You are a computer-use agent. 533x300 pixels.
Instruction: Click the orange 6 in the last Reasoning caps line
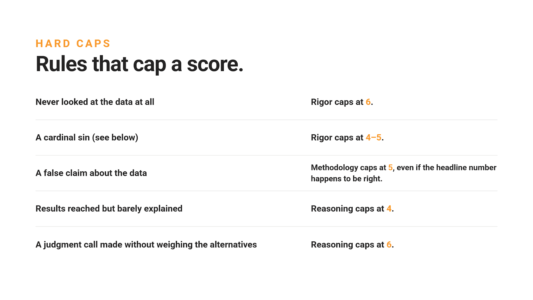389,245
